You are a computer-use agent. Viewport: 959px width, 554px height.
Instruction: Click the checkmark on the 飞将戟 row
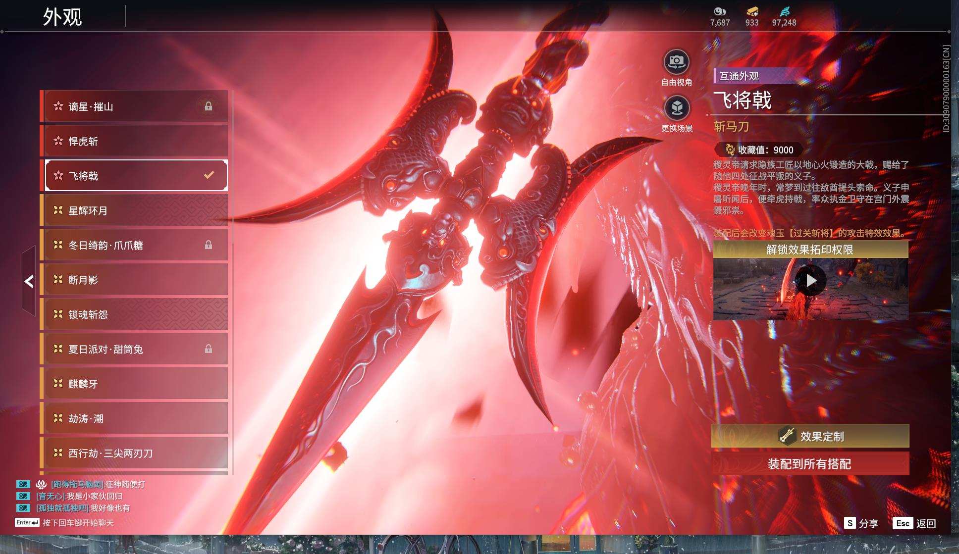point(209,175)
